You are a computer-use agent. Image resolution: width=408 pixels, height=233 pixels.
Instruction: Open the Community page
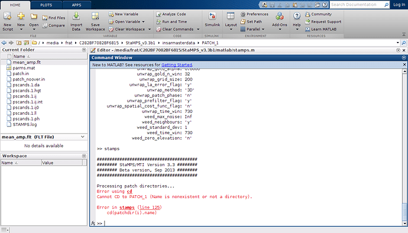pyautogui.click(x=318, y=14)
